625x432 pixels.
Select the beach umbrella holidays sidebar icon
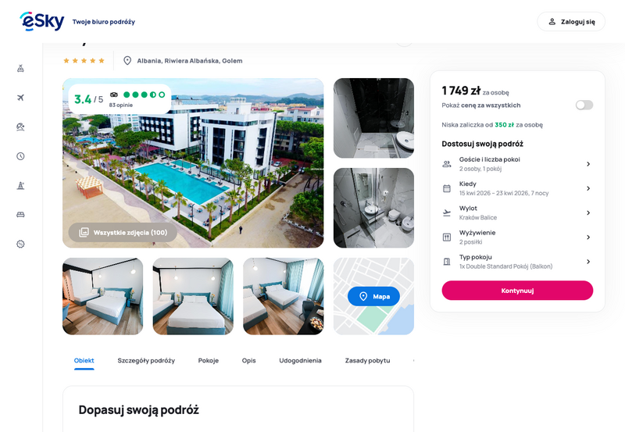tap(21, 127)
